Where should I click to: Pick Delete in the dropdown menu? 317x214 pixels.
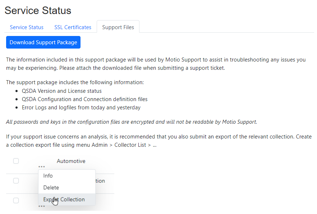pyautogui.click(x=51, y=188)
